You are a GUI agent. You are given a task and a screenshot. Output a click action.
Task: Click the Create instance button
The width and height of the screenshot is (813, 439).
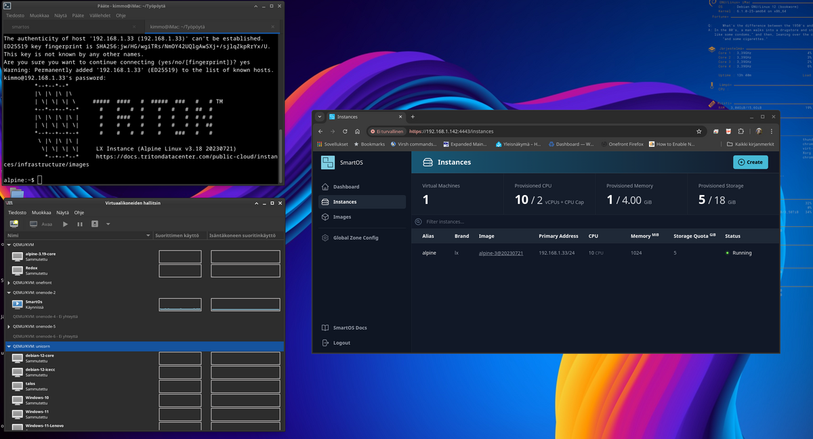pyautogui.click(x=750, y=162)
